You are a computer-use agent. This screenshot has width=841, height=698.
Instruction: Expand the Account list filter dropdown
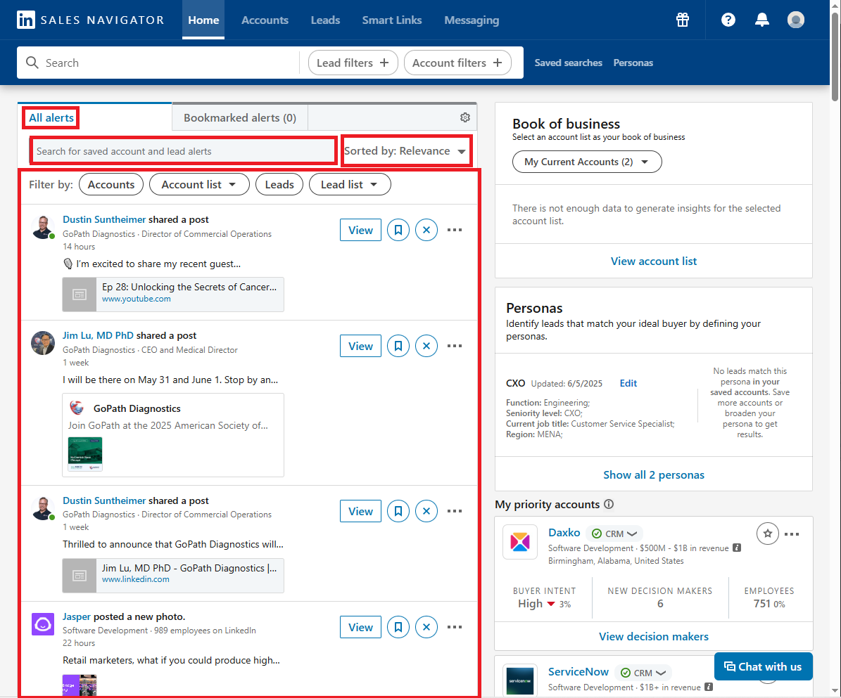199,184
